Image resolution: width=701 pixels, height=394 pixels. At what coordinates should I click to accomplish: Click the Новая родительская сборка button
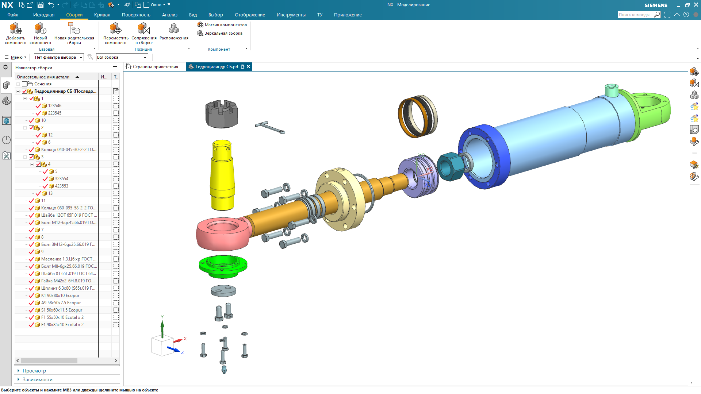pyautogui.click(x=74, y=29)
